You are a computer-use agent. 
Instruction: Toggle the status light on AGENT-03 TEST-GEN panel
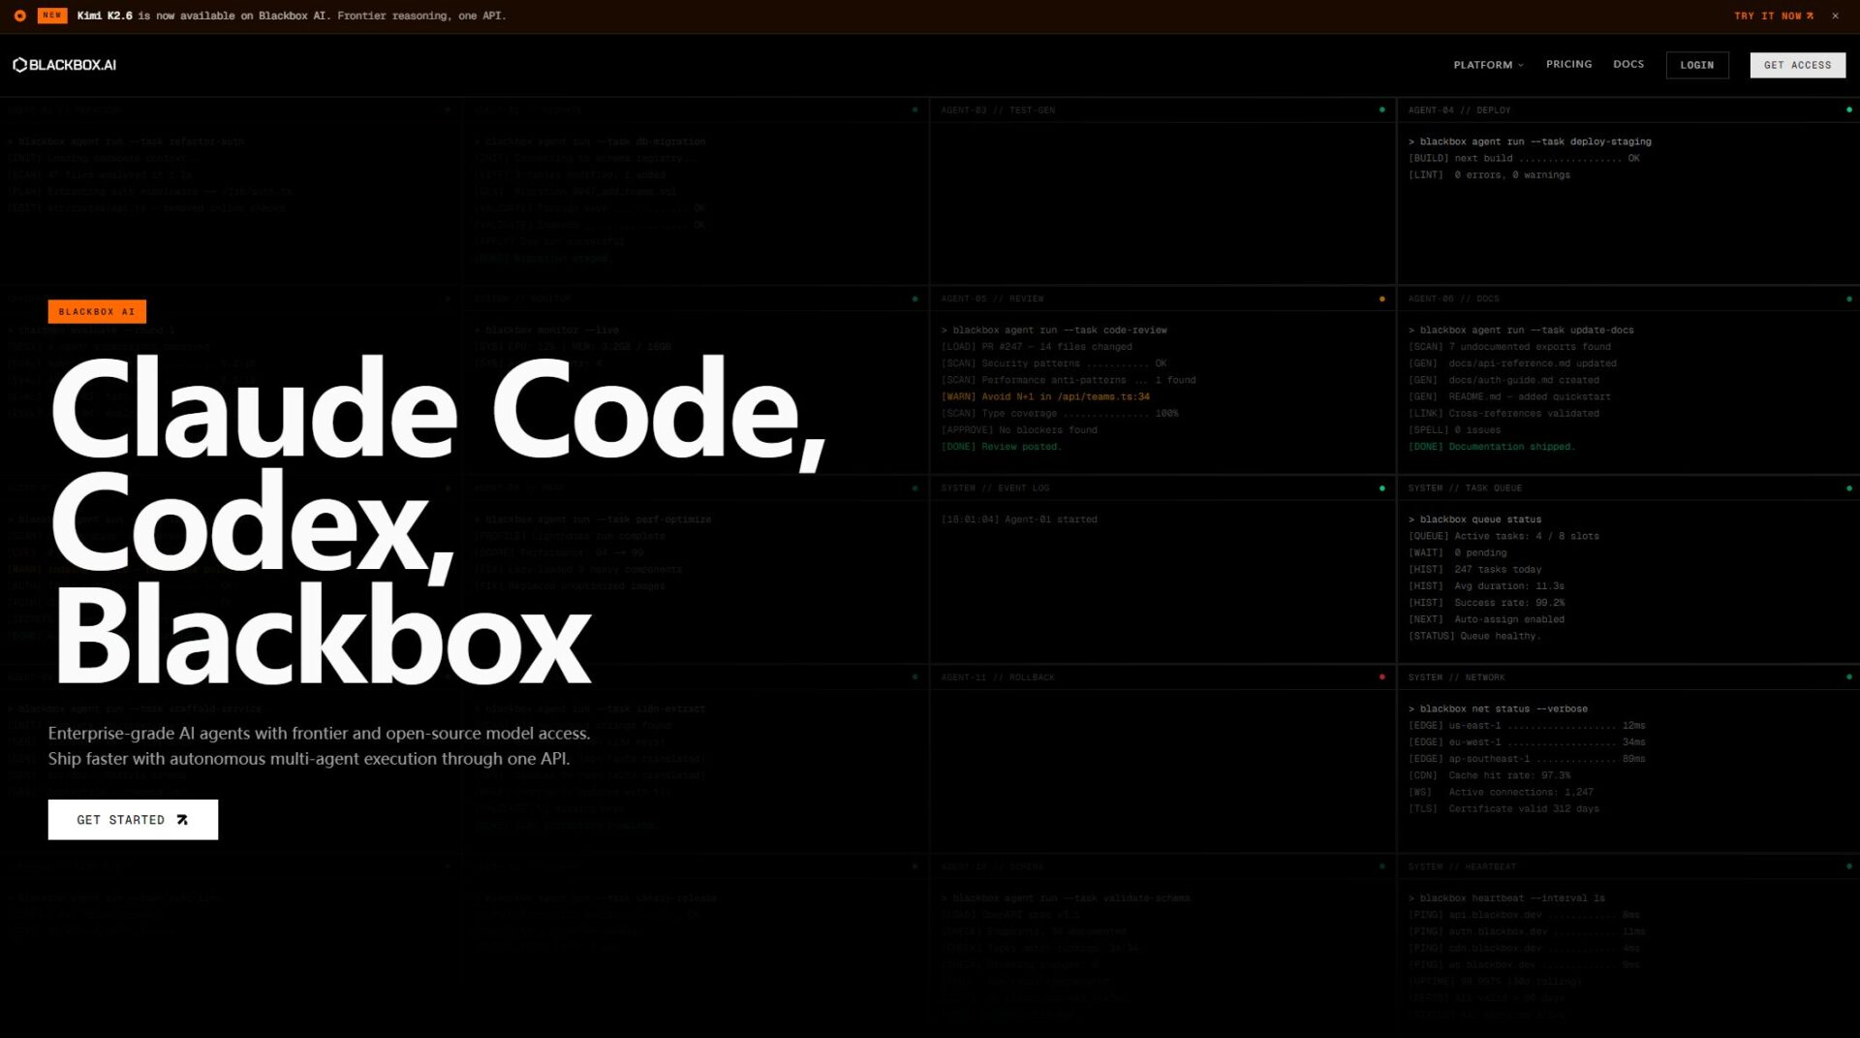click(x=1381, y=110)
